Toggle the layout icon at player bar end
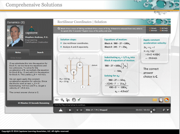 coord(168,110)
